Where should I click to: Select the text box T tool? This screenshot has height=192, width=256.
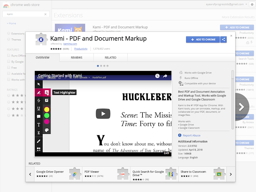click(x=39, y=125)
